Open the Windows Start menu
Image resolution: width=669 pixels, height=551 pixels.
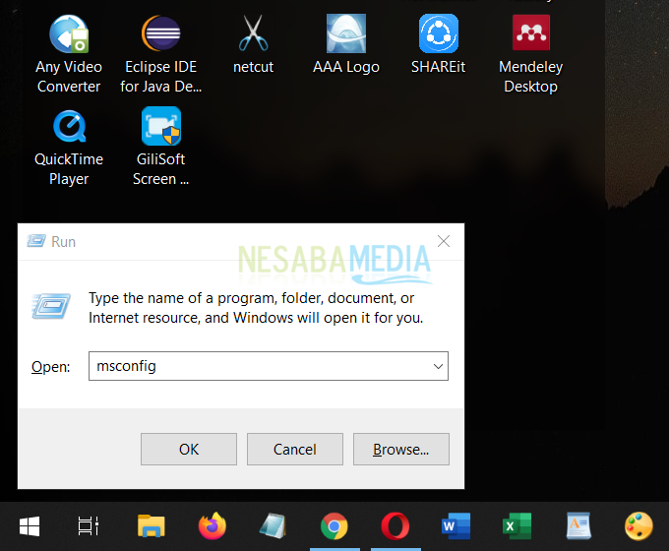pos(30,526)
